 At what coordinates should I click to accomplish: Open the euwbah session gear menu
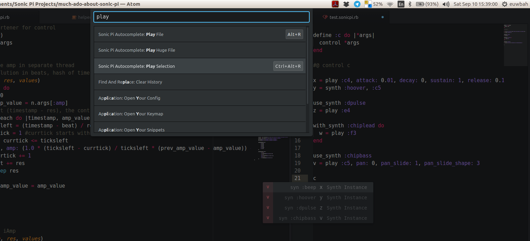[515, 4]
